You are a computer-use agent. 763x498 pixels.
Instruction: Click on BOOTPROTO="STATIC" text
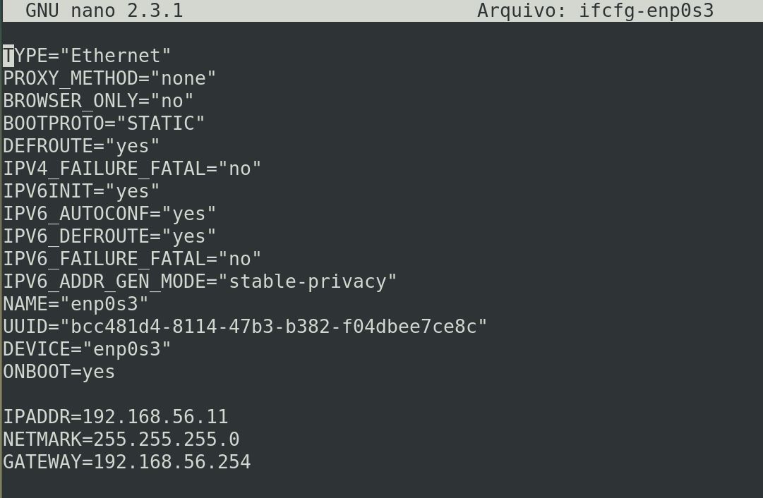[x=104, y=123]
